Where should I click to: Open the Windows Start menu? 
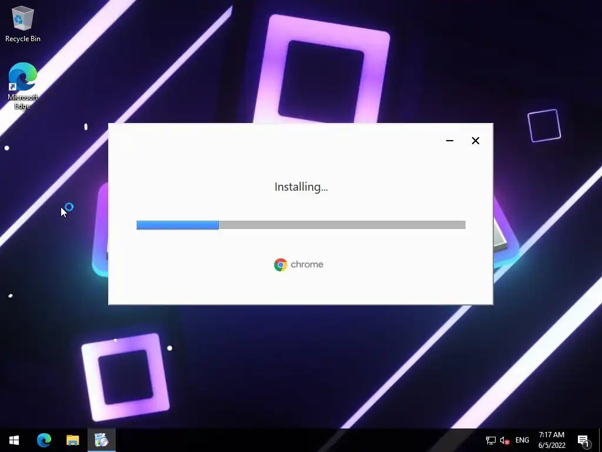(x=14, y=440)
